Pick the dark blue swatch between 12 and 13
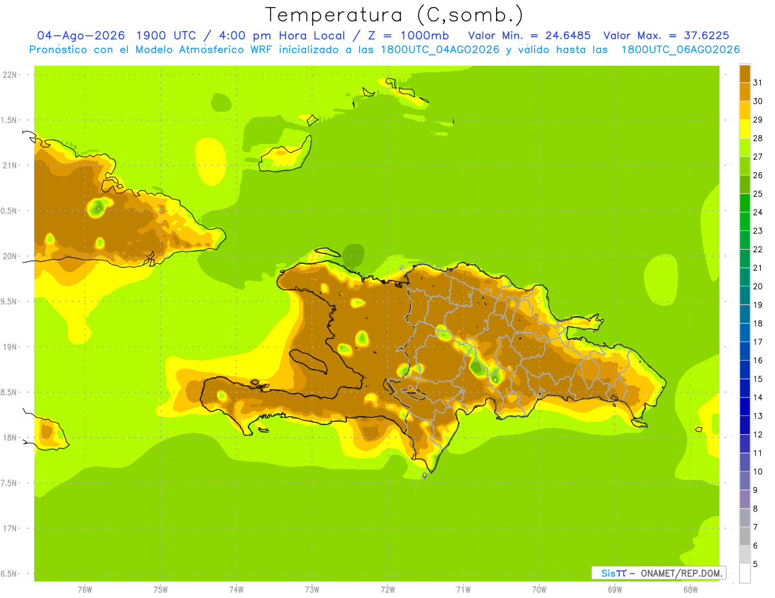 745,425
